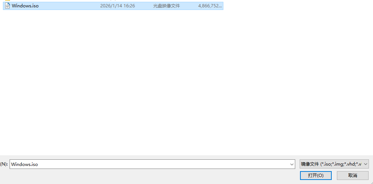Select the Windows.iso file name in list

click(25, 6)
